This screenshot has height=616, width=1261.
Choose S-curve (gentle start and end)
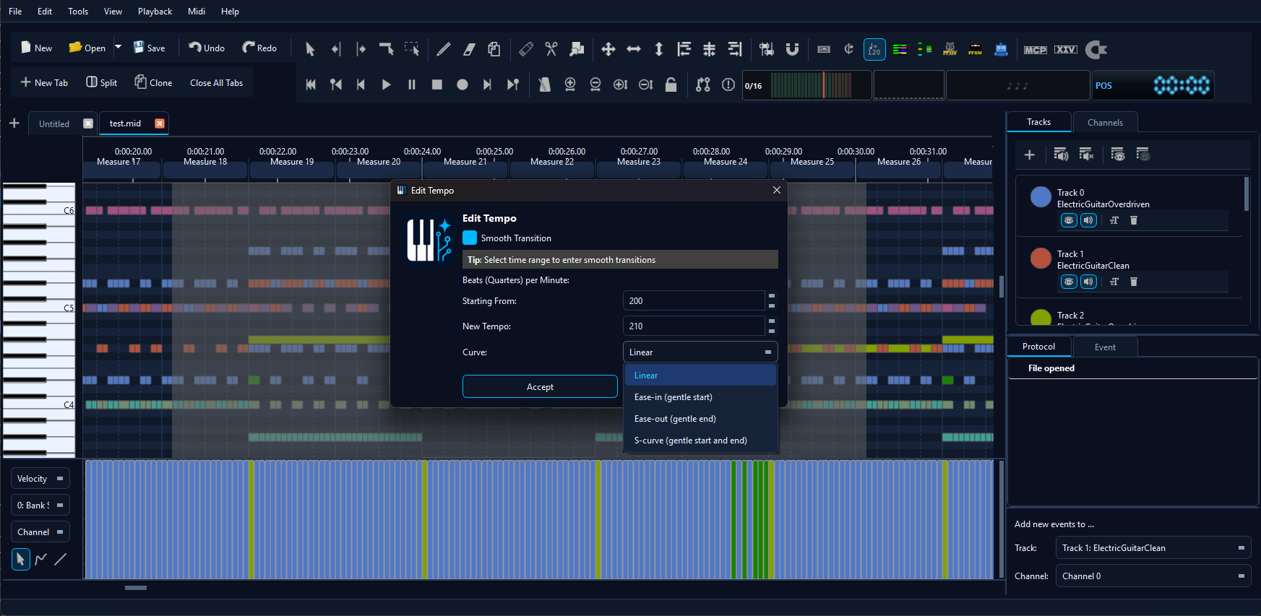pyautogui.click(x=700, y=441)
